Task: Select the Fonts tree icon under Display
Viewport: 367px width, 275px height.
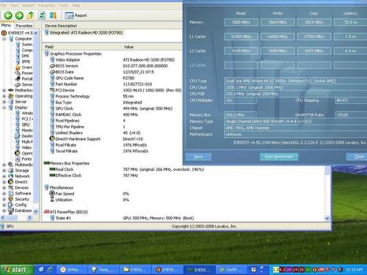Action: click(18, 159)
